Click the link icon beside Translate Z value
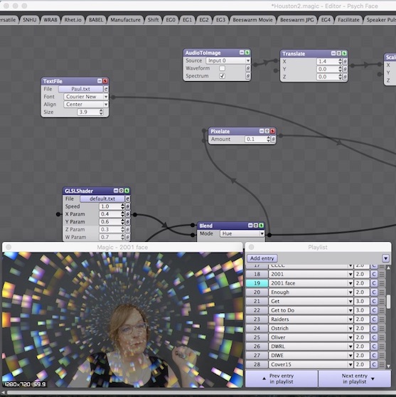Screen dimensions: 396x397 (x=345, y=77)
